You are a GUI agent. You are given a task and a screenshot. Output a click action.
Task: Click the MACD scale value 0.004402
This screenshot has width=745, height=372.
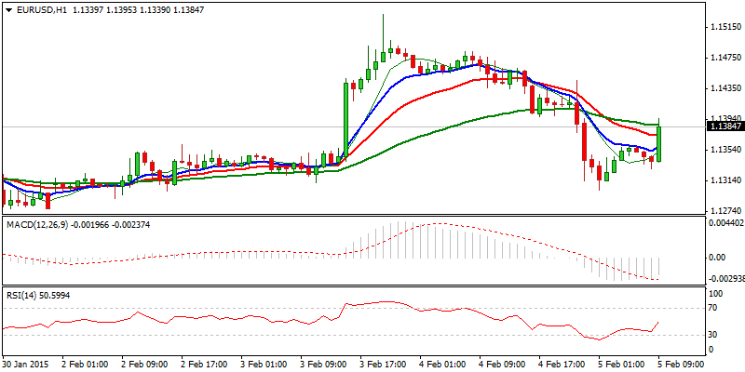click(725, 222)
